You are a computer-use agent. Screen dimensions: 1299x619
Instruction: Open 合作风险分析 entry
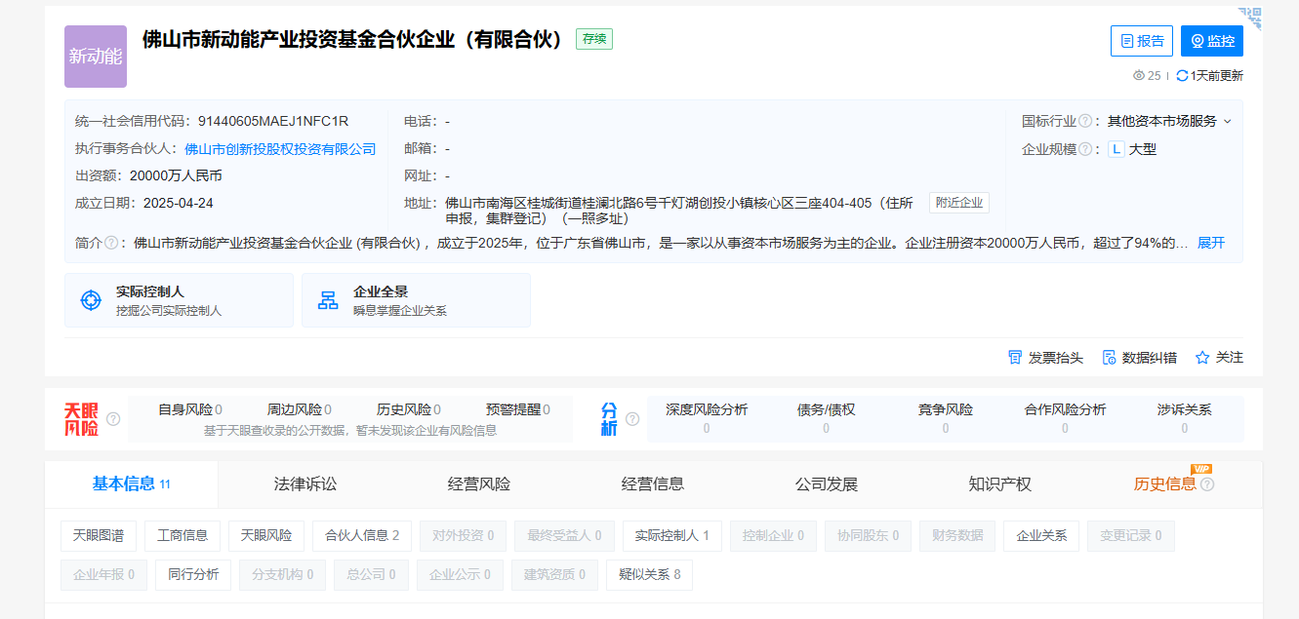pyautogui.click(x=1066, y=418)
